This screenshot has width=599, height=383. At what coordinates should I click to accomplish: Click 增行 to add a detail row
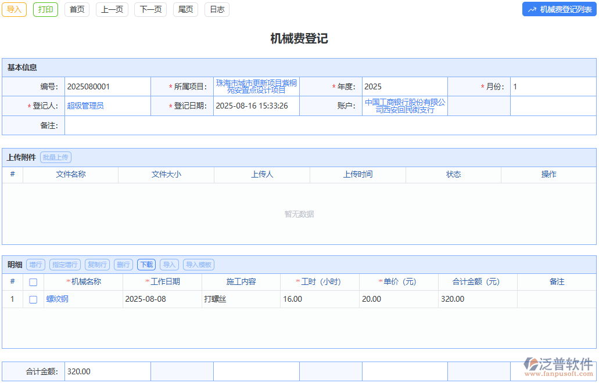[35, 264]
